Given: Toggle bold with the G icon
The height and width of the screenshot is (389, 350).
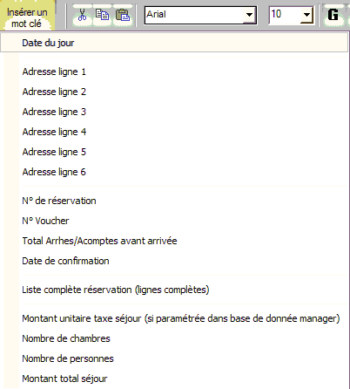Looking at the screenshot, I should tap(333, 15).
